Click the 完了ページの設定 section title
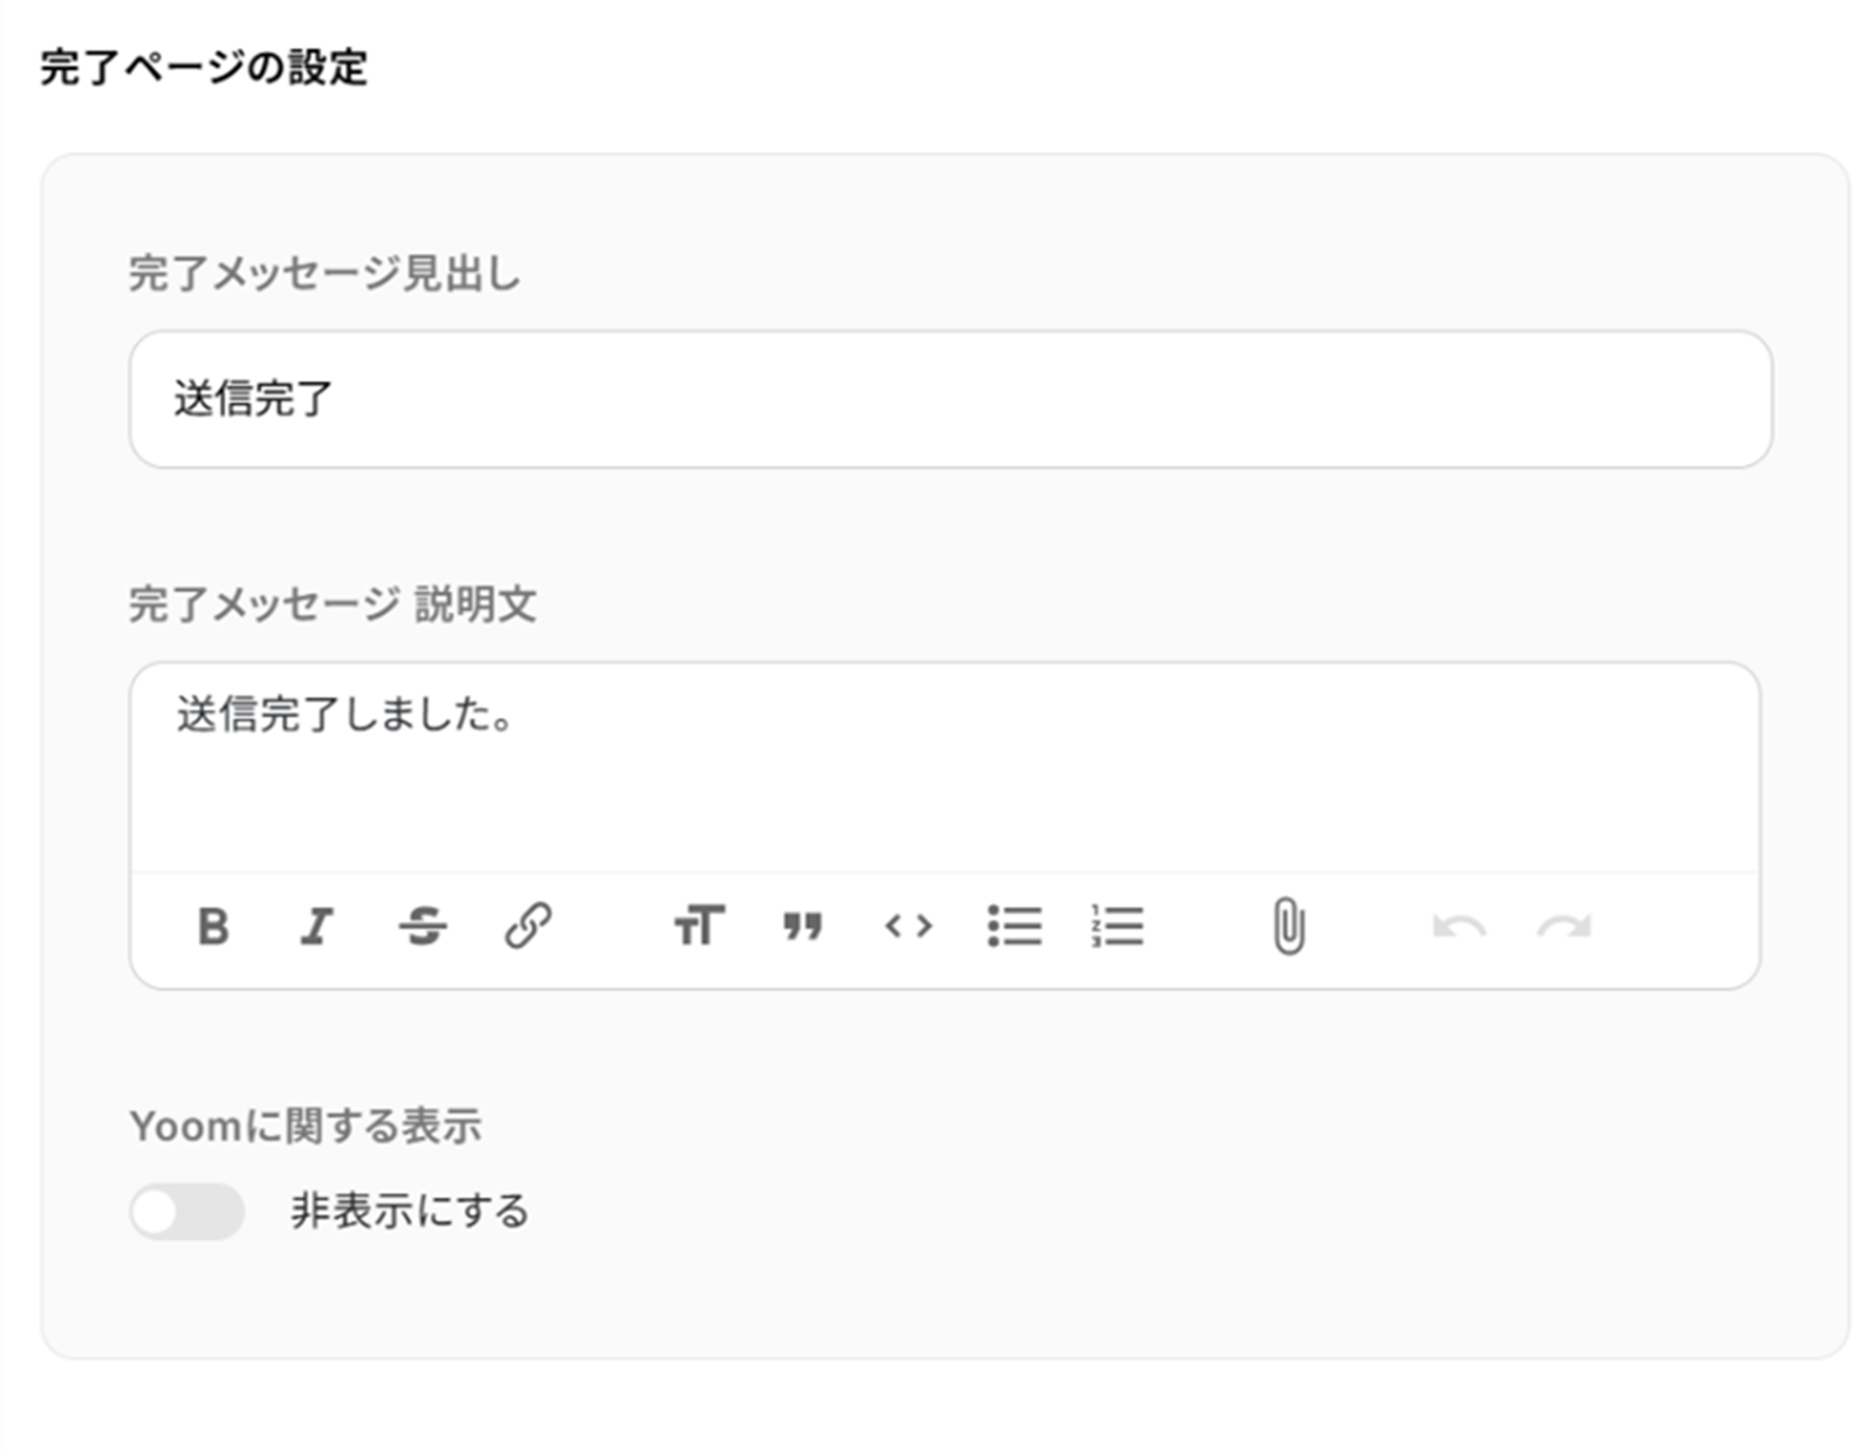The image size is (1866, 1450). 204,67
